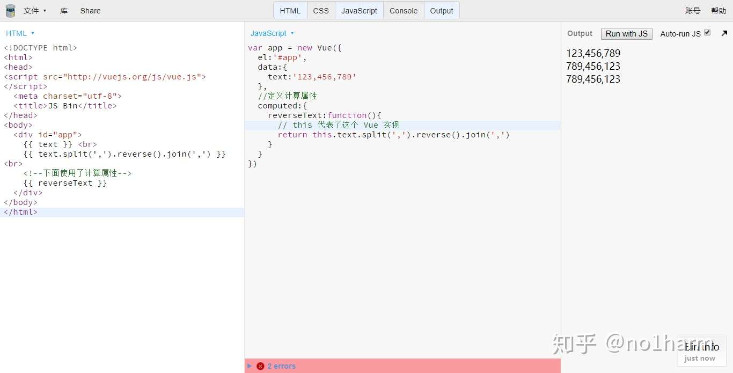The width and height of the screenshot is (733, 373).
Task: Click the script src vue.js line
Action: (105, 77)
